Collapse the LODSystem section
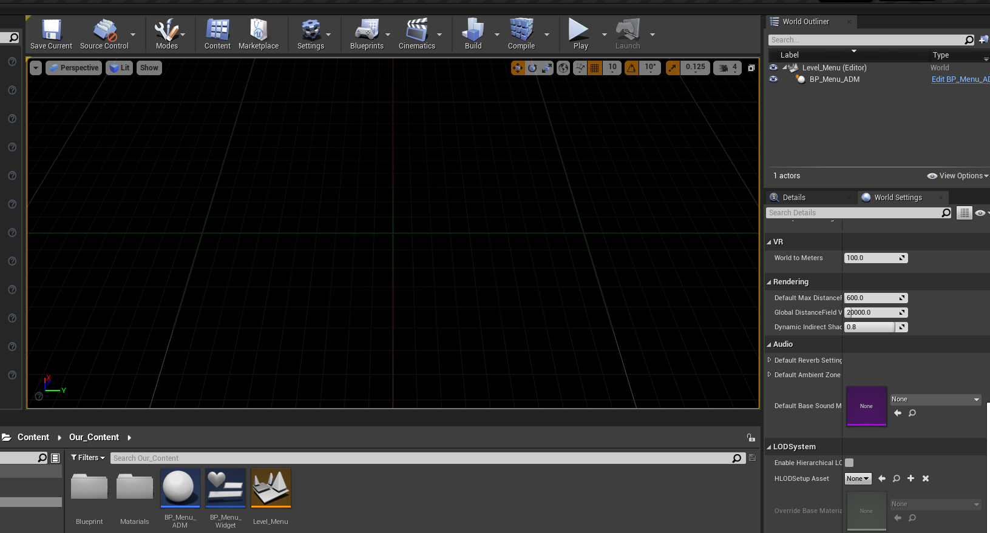Image resolution: width=990 pixels, height=533 pixels. point(769,447)
